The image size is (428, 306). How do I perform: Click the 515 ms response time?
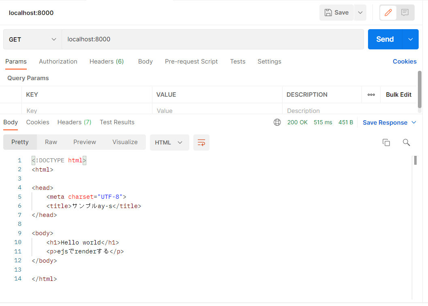tap(323, 123)
